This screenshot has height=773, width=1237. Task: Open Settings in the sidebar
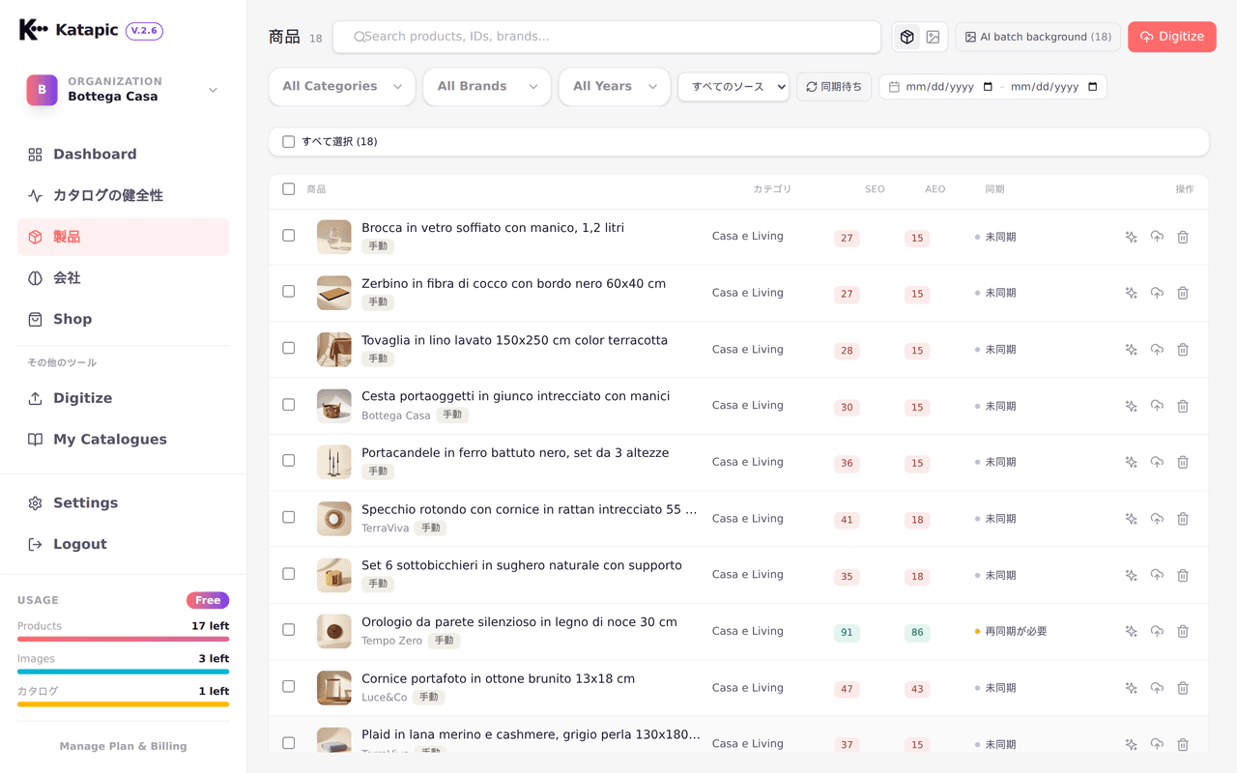(x=123, y=503)
